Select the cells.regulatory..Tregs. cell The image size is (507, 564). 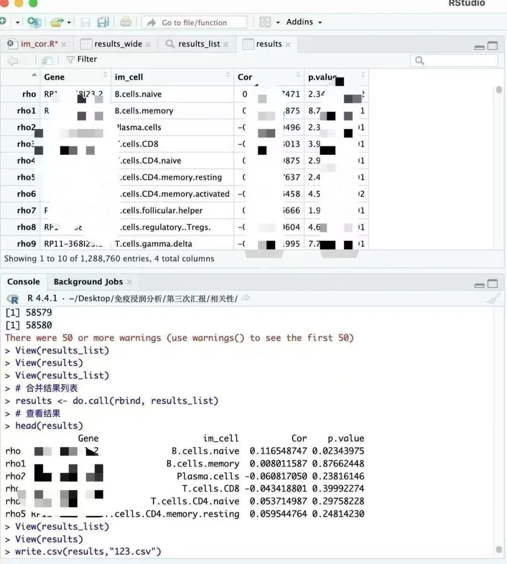click(172, 227)
